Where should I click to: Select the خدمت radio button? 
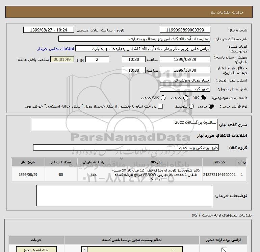pyautogui.click(x=186, y=98)
